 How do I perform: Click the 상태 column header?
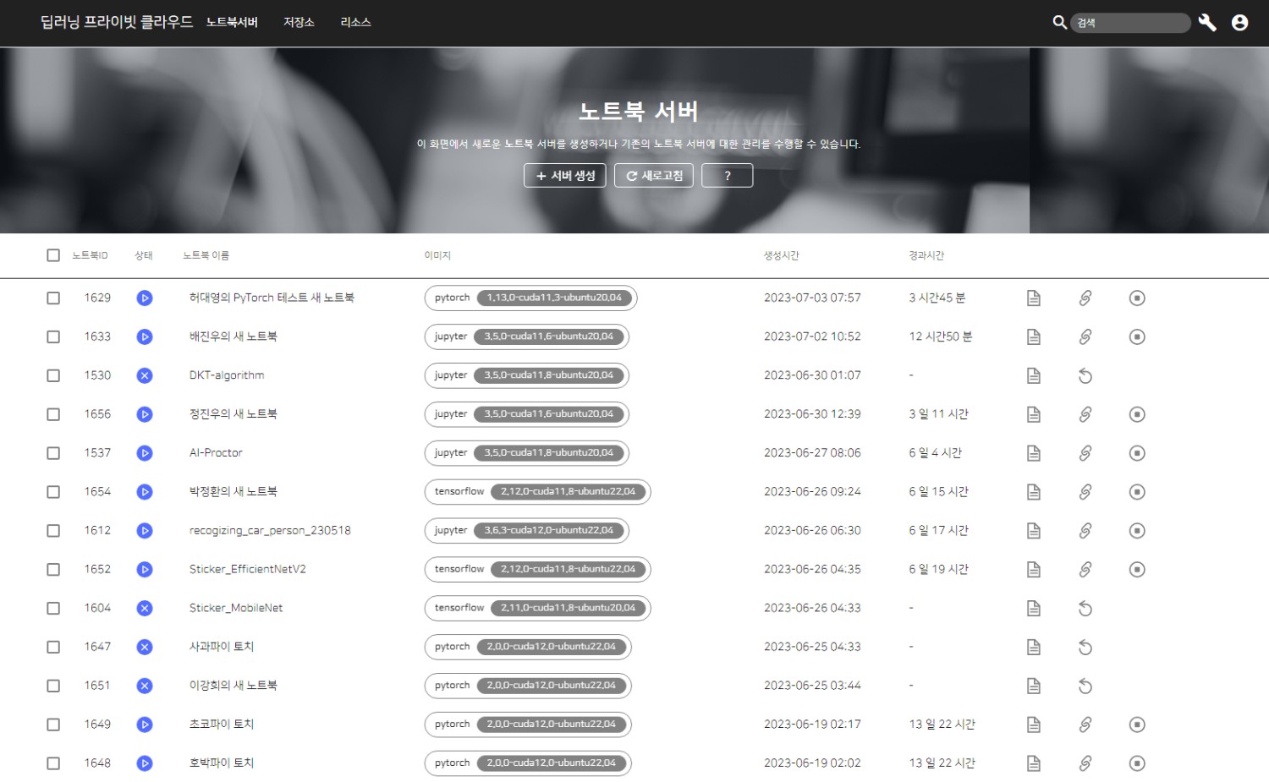click(x=144, y=255)
